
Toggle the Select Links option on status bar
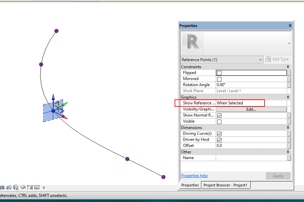(x=2, y=187)
